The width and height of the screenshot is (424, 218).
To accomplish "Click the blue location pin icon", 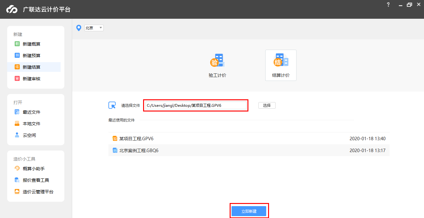I will [x=79, y=28].
